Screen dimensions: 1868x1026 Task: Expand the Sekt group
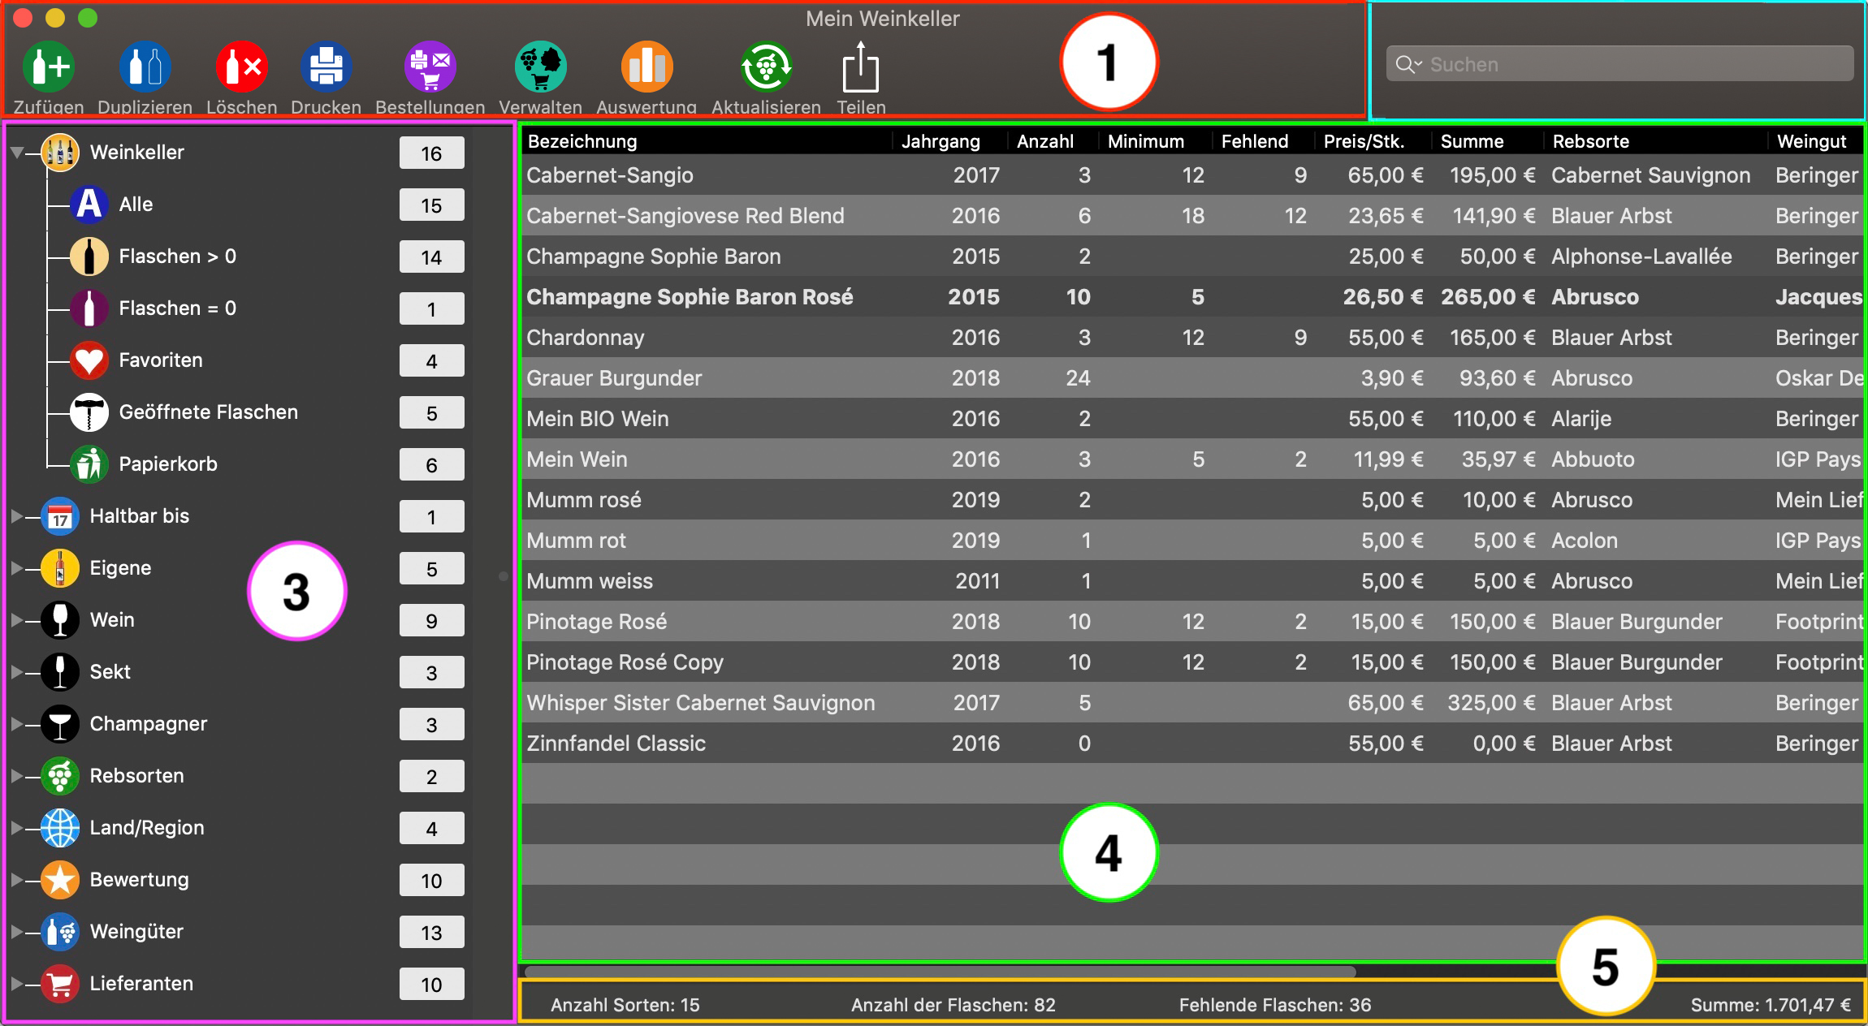17,672
